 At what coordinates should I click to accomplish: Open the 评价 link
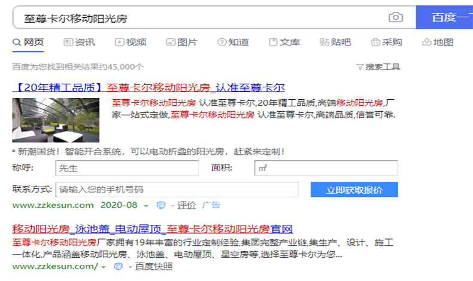(186, 206)
